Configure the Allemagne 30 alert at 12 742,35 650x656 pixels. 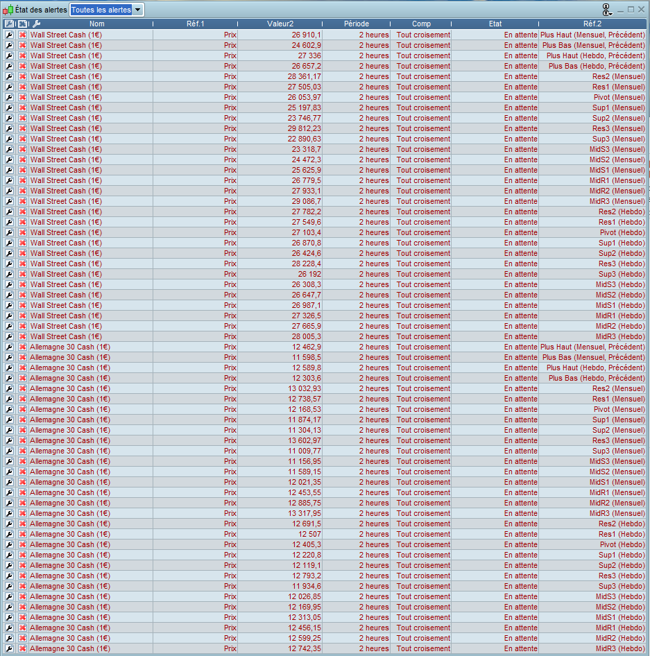click(x=9, y=648)
